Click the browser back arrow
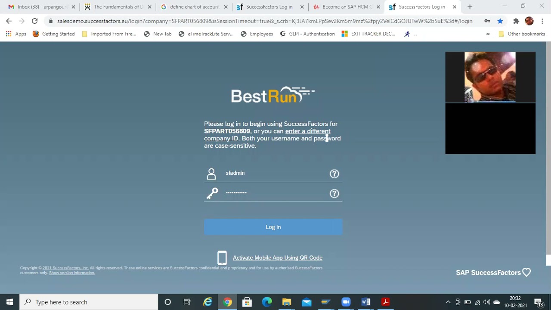Image resolution: width=551 pixels, height=310 pixels. pyautogui.click(x=9, y=21)
